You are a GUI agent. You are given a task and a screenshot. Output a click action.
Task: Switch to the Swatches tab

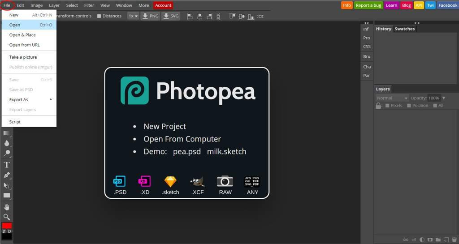click(x=404, y=29)
